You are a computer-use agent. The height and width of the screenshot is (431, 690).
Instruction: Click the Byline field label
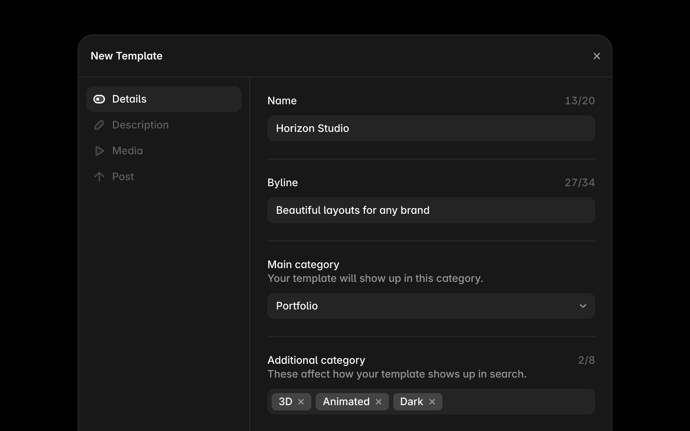click(x=282, y=183)
